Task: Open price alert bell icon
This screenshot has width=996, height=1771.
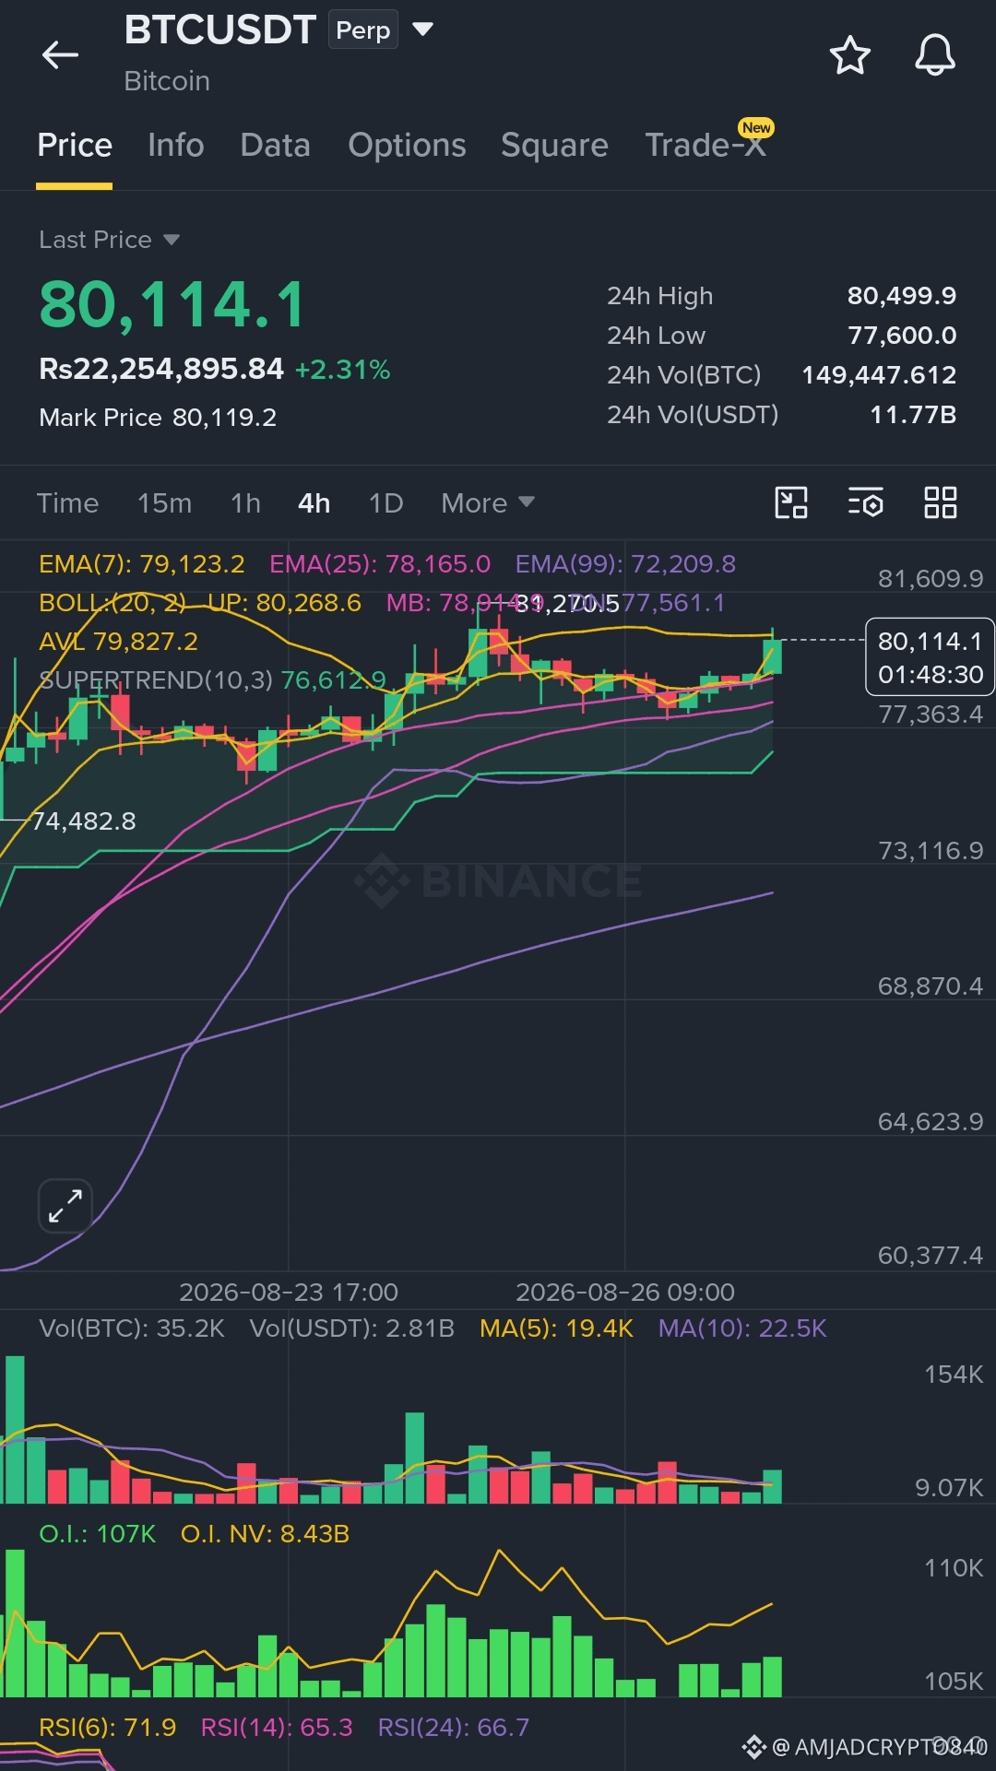Action: tap(934, 55)
